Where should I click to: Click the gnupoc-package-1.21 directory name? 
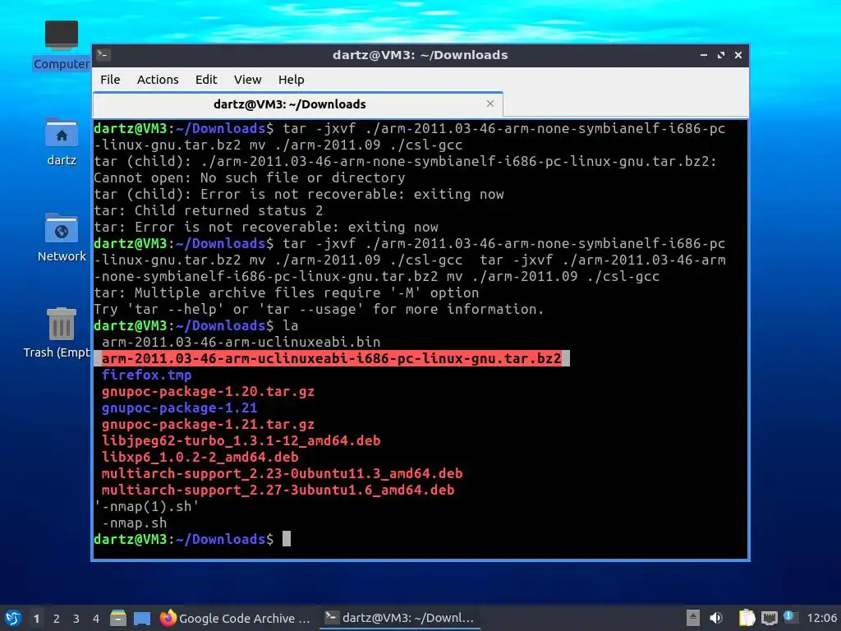pos(179,408)
